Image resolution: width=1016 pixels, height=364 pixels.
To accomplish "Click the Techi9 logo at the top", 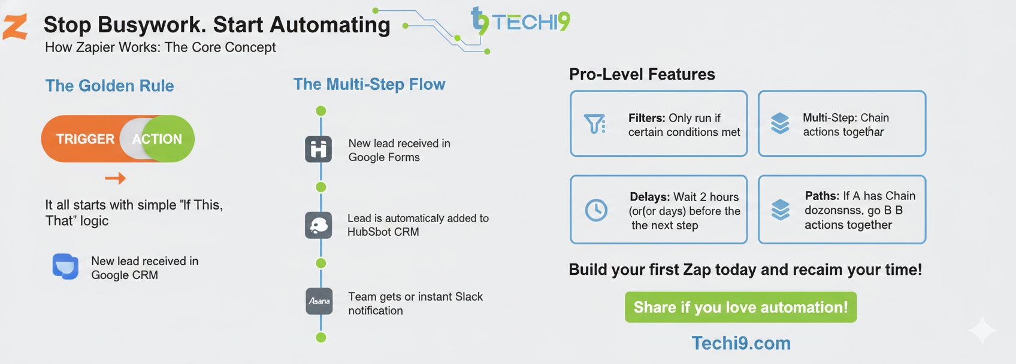I will (520, 22).
